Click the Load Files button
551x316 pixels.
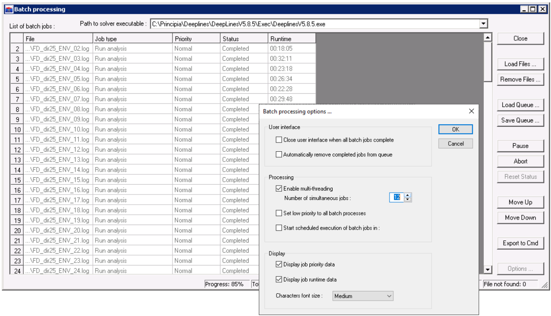pos(520,64)
